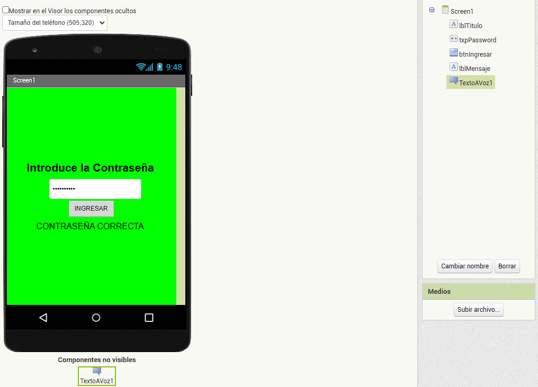Image resolution: width=538 pixels, height=387 pixels.
Task: Open the phone size dropdown
Action: (x=55, y=23)
